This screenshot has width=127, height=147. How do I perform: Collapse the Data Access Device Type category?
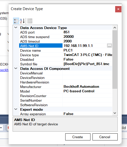coord(16,27)
